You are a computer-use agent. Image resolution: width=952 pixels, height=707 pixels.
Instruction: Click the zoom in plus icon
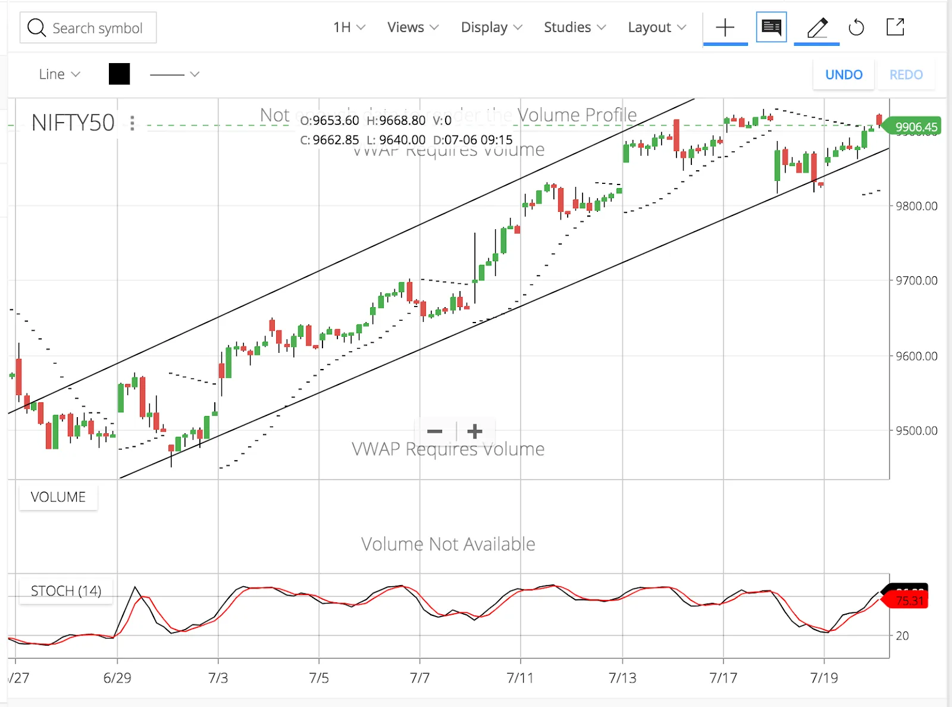coord(474,431)
